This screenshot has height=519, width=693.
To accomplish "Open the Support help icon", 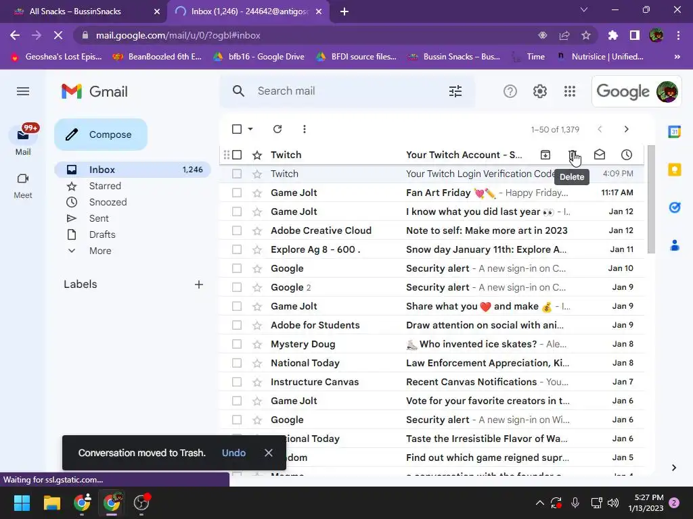I will tap(510, 91).
